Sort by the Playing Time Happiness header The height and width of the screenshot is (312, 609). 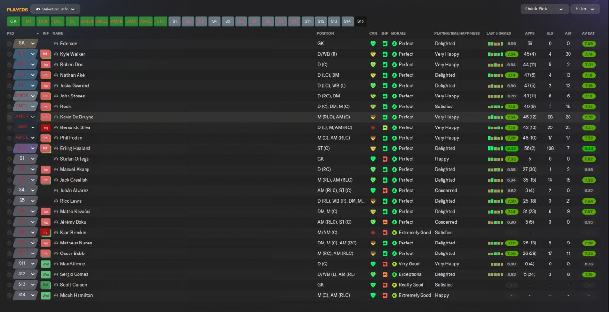(x=457, y=34)
